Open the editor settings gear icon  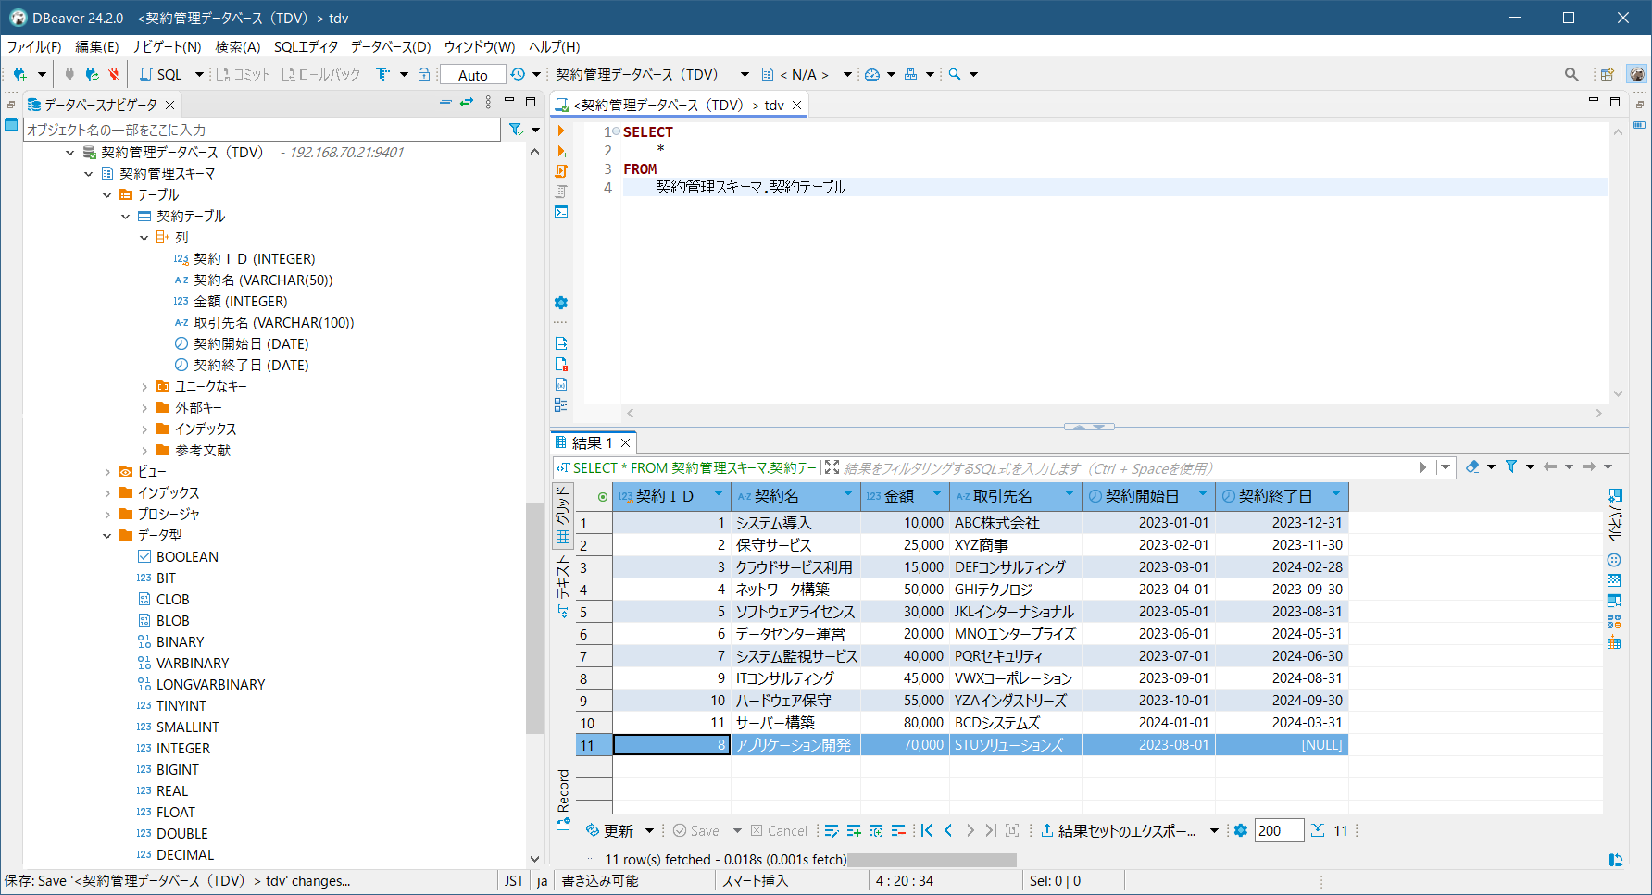click(560, 303)
